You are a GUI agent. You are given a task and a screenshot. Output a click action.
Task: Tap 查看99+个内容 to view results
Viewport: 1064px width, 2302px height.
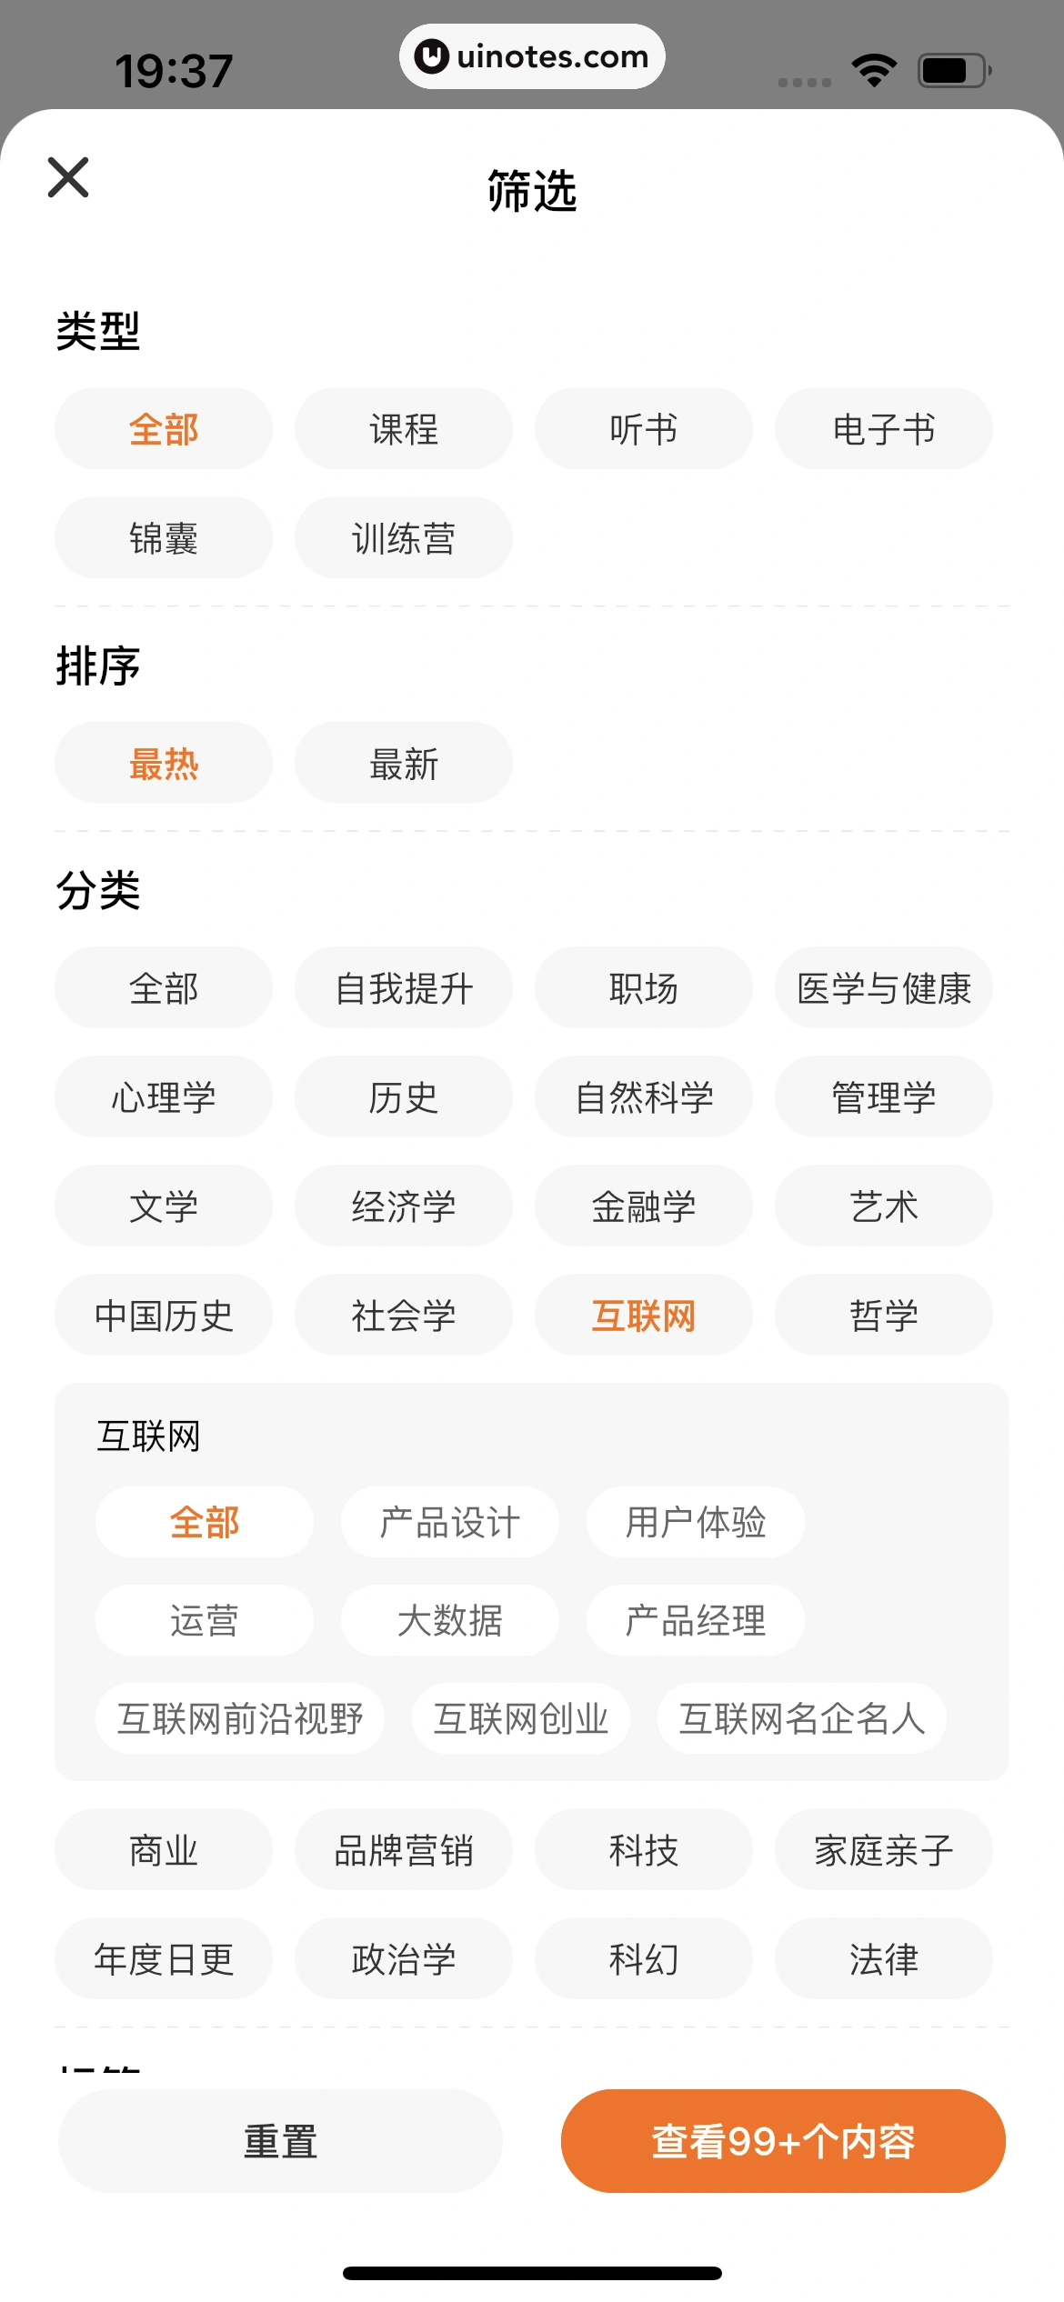tap(782, 2141)
